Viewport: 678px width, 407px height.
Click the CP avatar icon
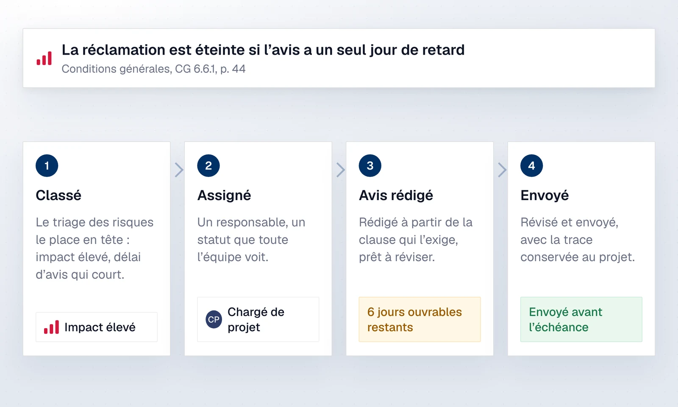point(214,319)
